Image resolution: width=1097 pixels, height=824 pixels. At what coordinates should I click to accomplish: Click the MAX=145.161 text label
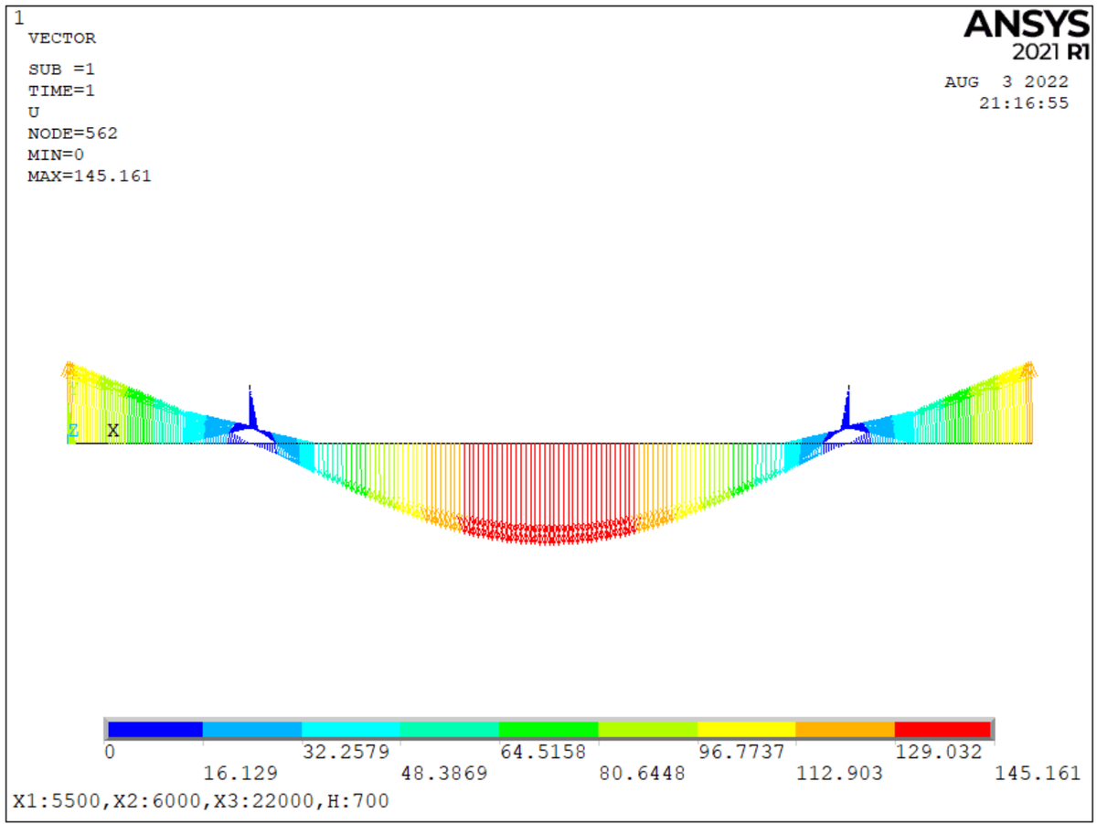(90, 176)
